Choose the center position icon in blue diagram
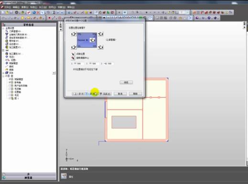 pyautogui.click(x=92, y=40)
